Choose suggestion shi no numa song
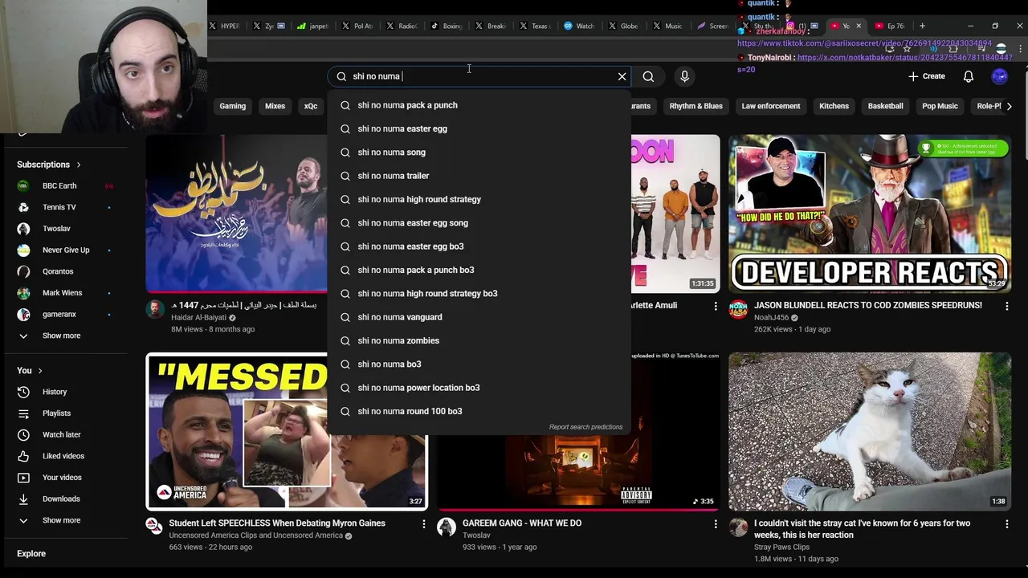 pos(479,153)
